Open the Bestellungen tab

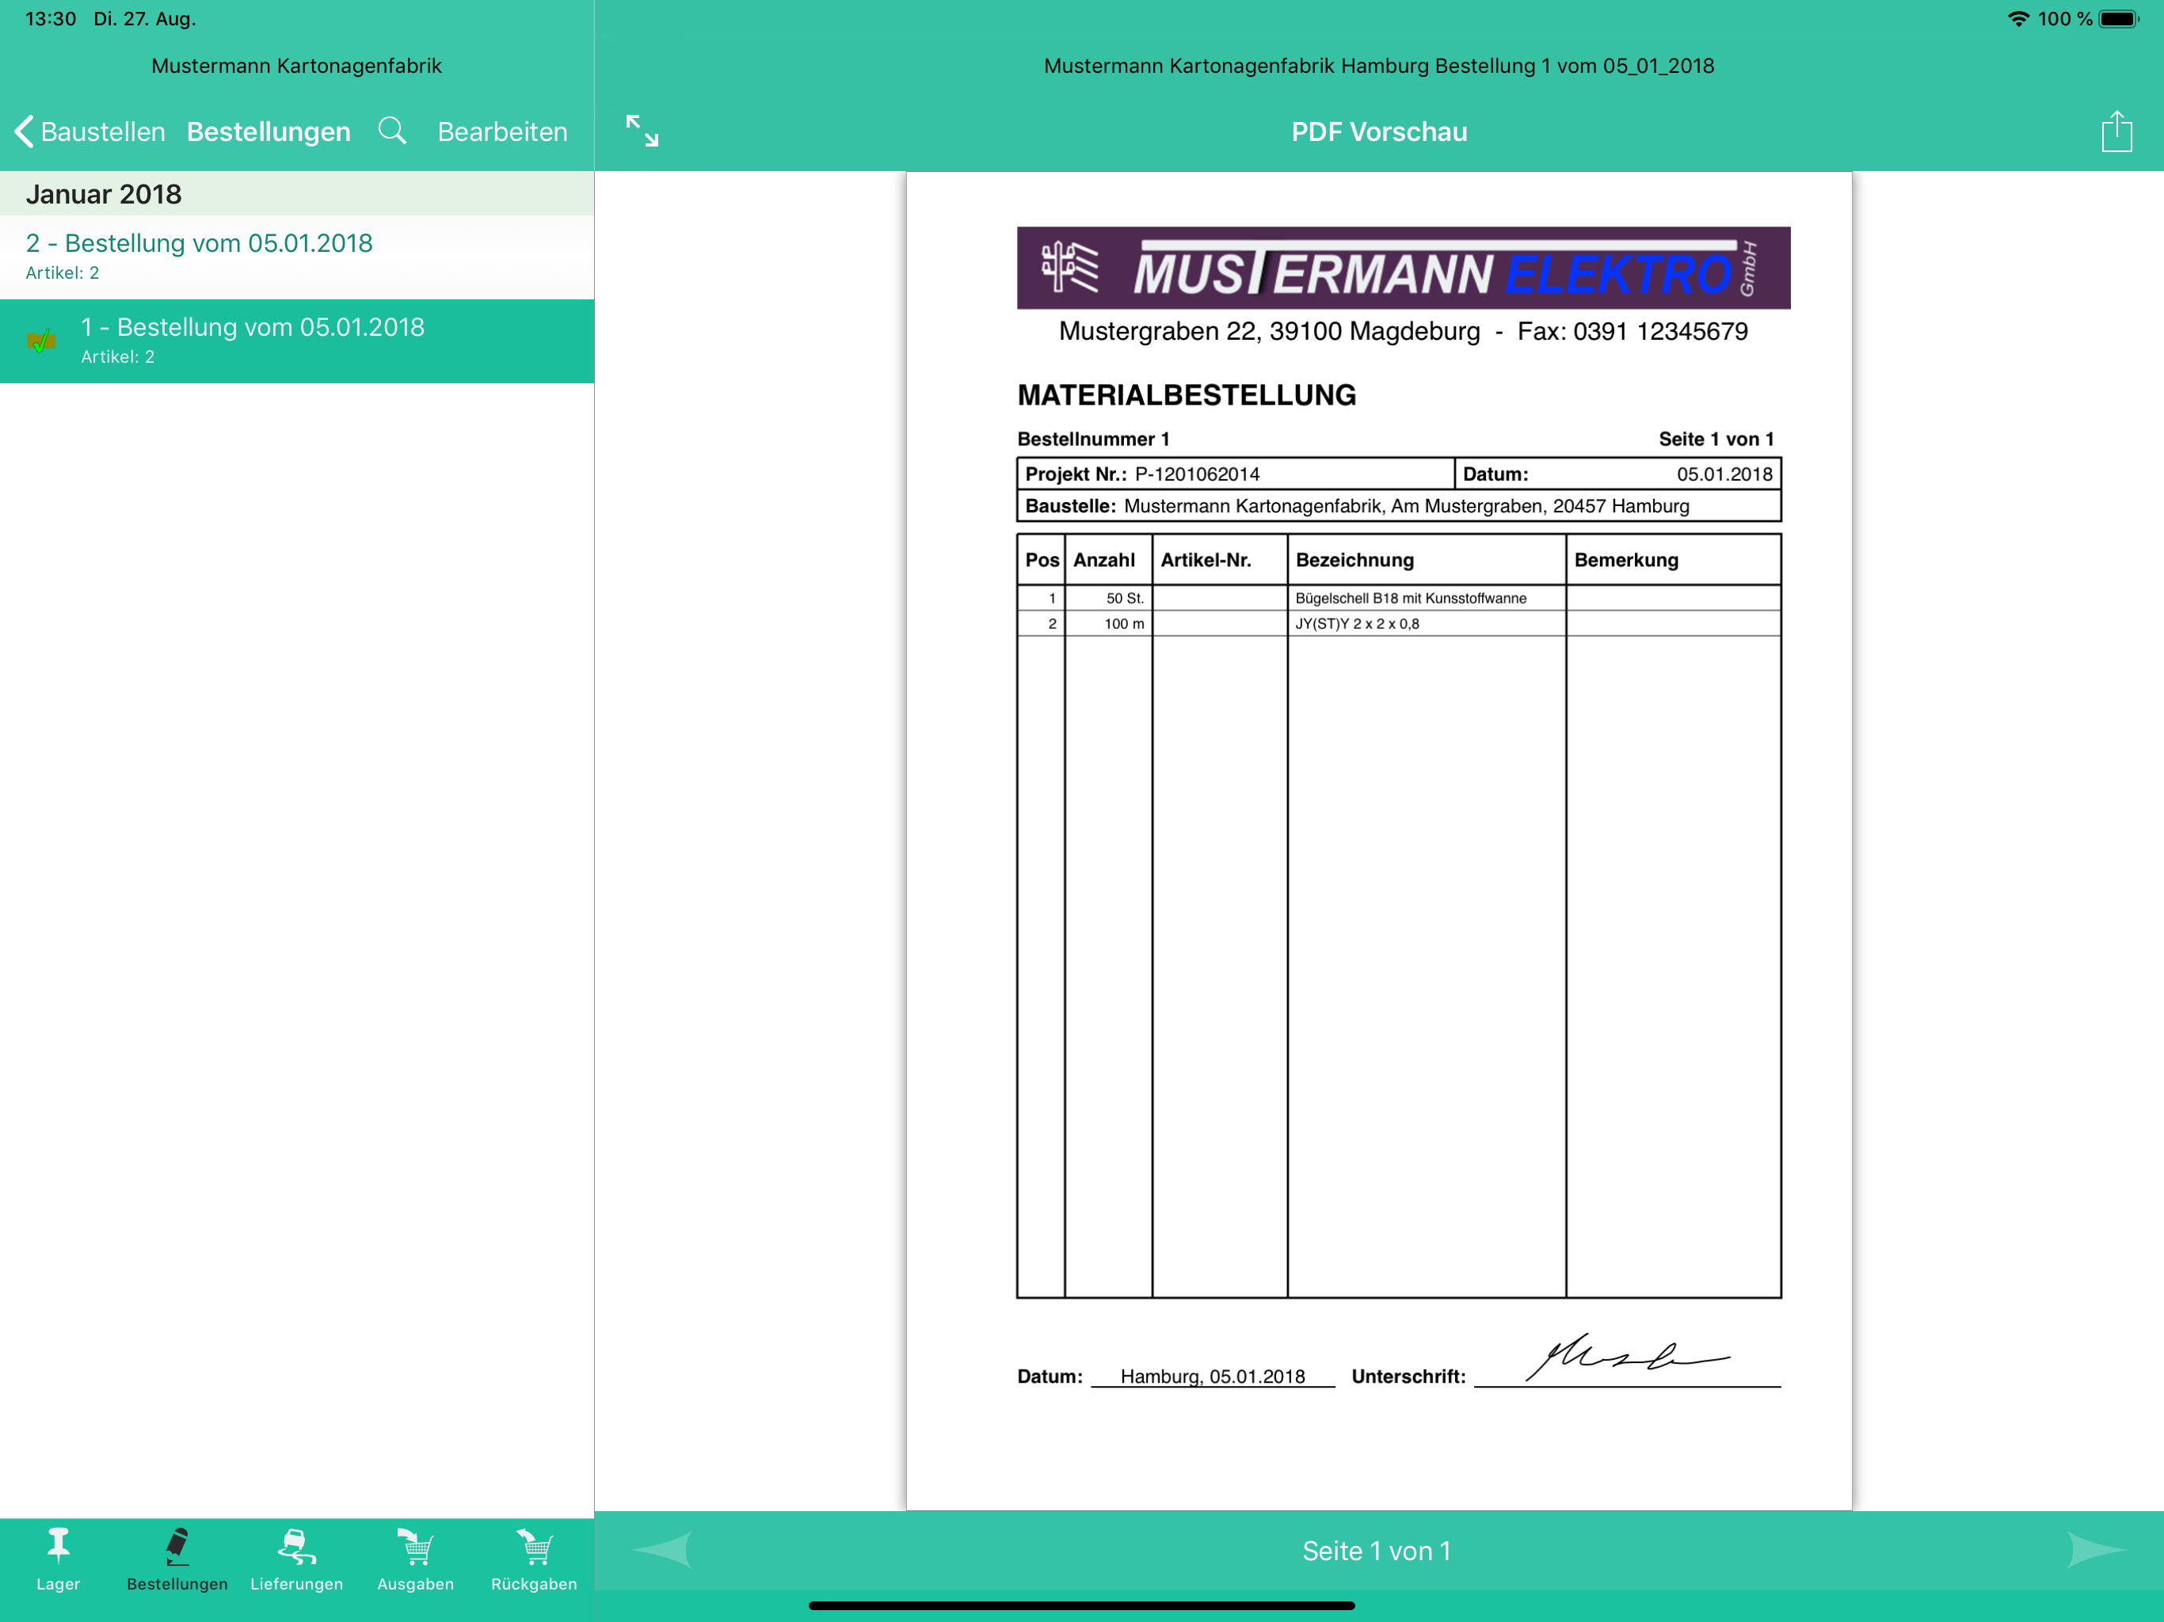point(177,1559)
